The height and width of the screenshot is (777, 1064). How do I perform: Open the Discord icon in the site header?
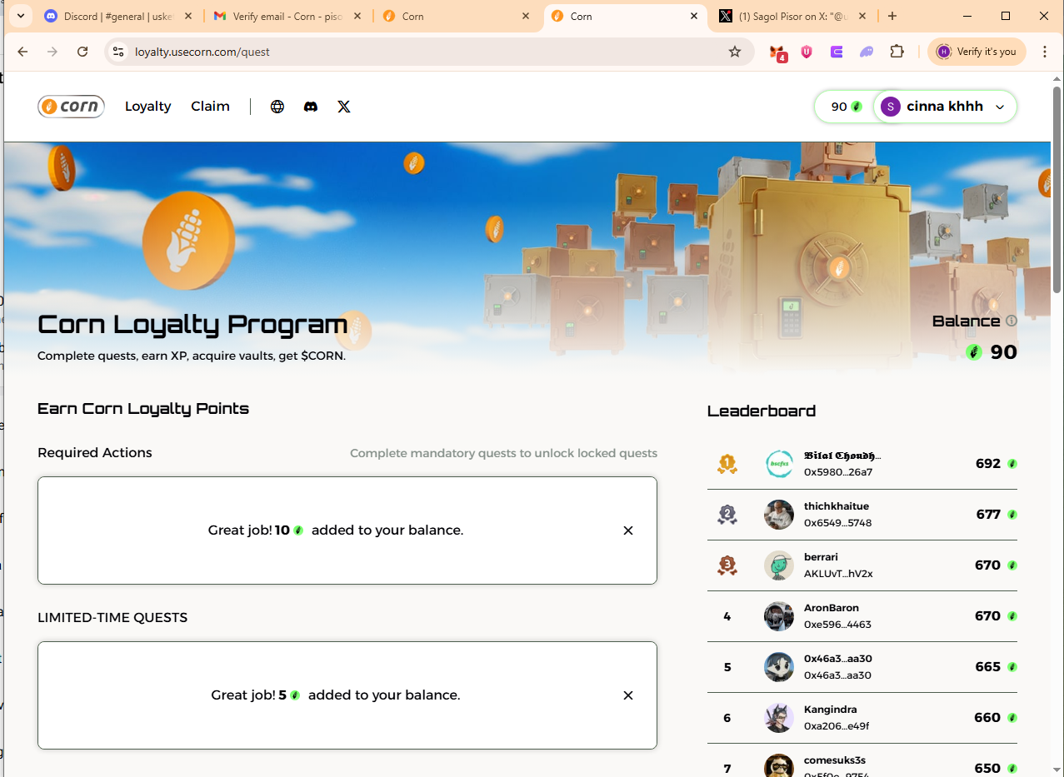pos(311,107)
